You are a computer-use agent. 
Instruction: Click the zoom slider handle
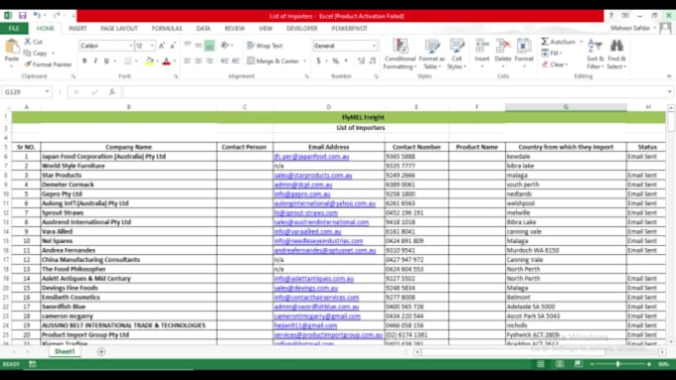click(x=618, y=364)
